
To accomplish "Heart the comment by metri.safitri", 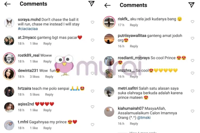I will click(192, 91).
